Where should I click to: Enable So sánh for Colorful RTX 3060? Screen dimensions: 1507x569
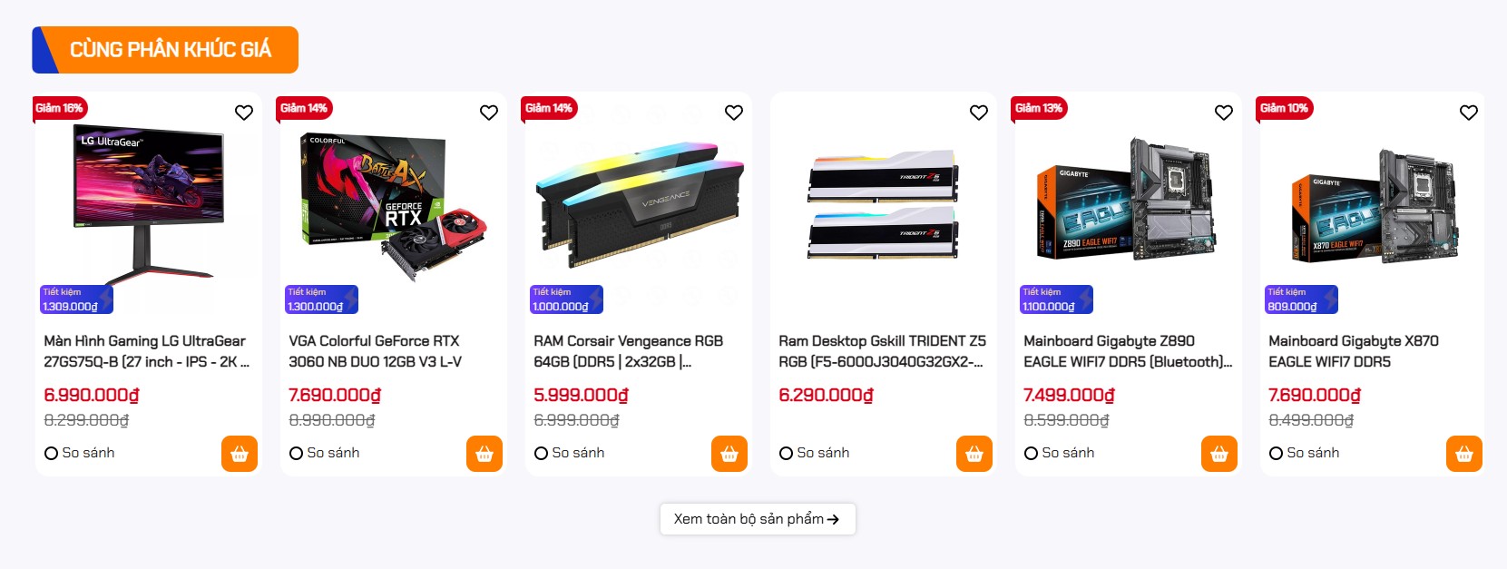coord(325,453)
